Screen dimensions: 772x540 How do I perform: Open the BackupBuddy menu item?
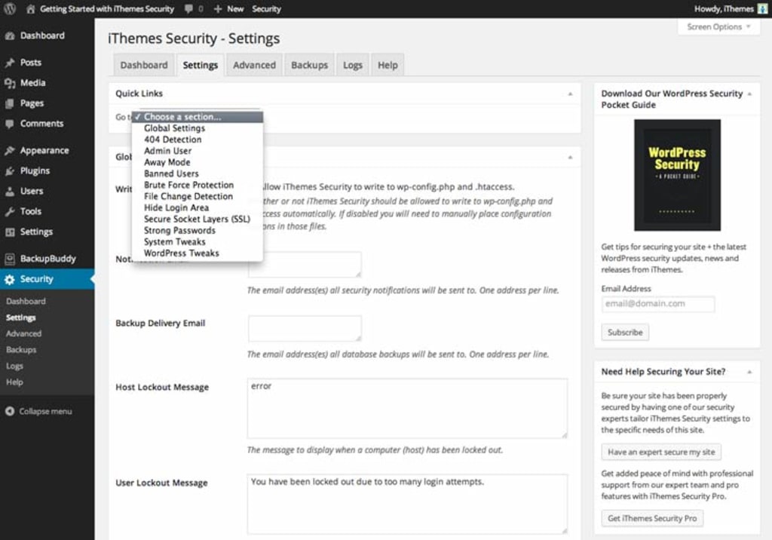coord(47,258)
